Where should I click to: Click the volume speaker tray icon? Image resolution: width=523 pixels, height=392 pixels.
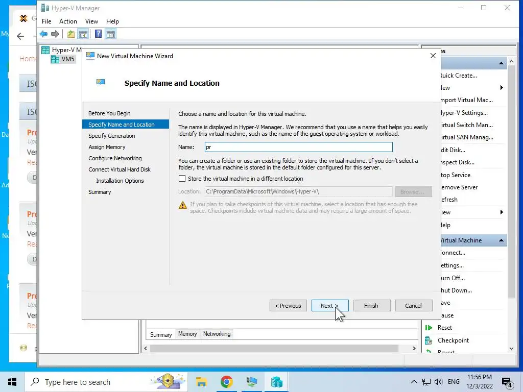click(438, 382)
